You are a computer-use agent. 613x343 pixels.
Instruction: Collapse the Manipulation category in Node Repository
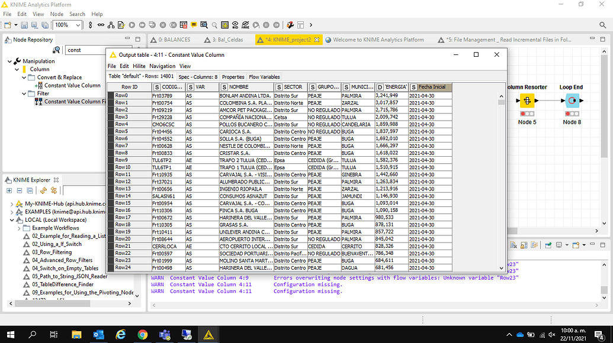[x=8, y=61]
